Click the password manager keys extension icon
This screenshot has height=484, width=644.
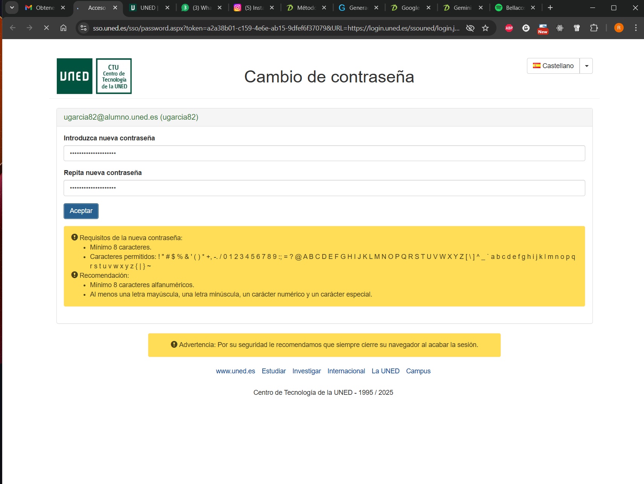click(x=577, y=28)
